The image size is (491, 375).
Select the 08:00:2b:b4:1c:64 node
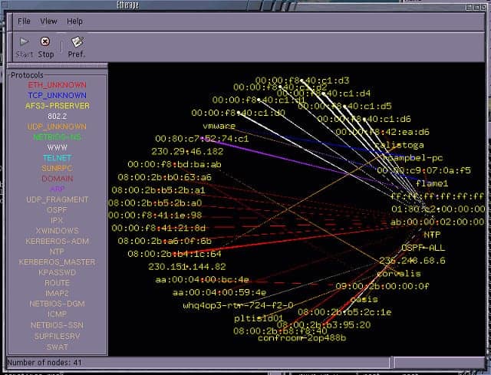174,254
